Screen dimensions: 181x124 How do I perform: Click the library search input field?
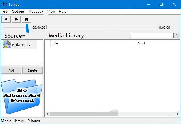point(152,35)
